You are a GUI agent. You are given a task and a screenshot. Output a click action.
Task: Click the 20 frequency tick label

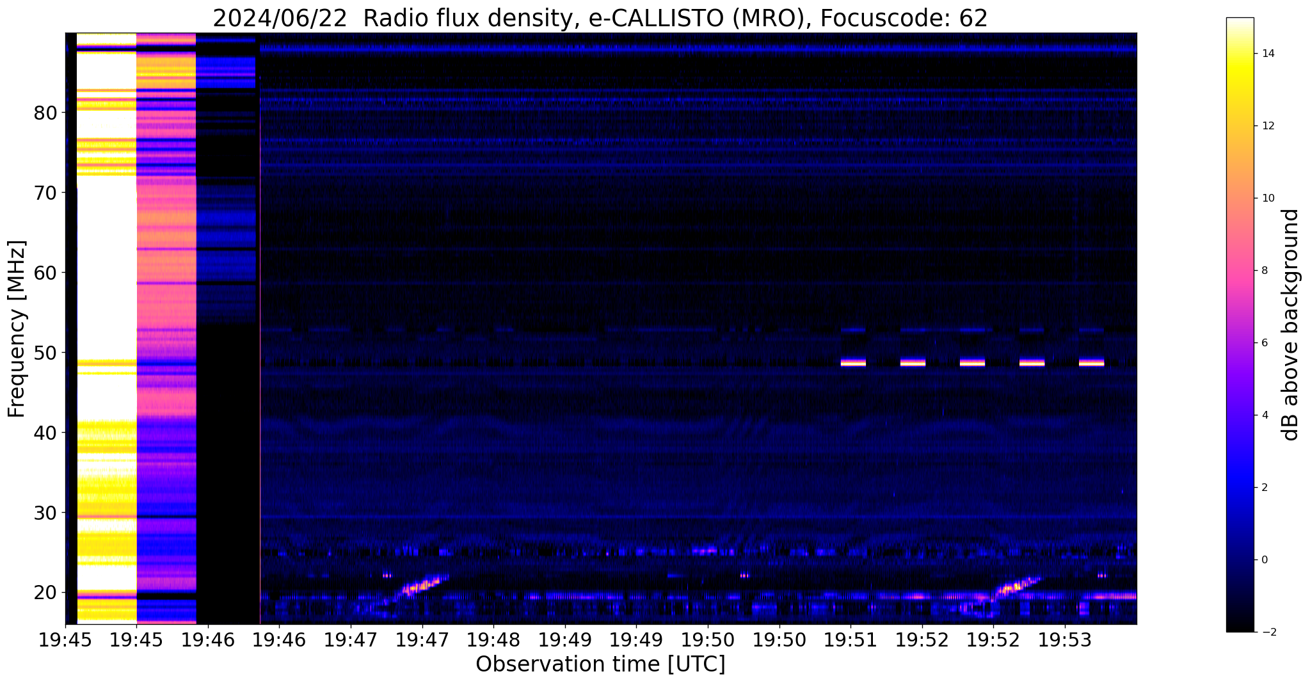pyautogui.click(x=45, y=593)
